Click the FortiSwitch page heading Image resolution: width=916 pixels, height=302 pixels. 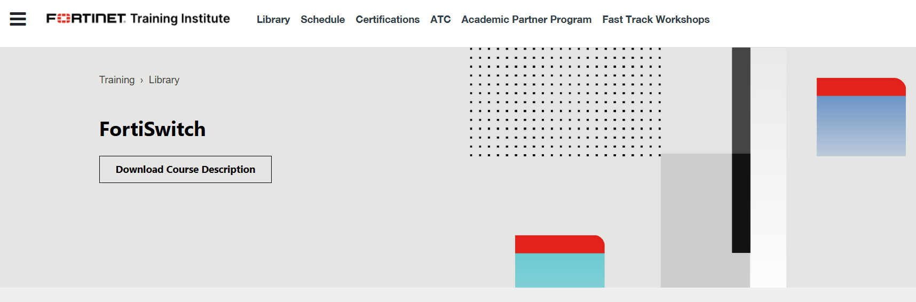[x=153, y=129]
